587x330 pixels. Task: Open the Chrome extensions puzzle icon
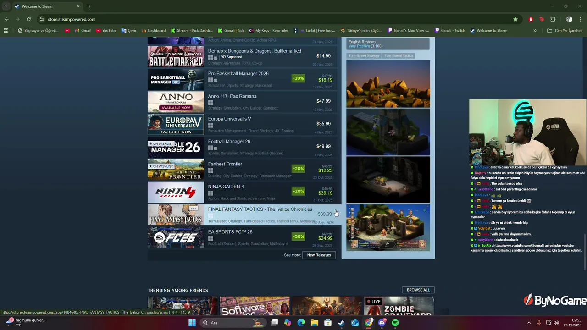pos(553,19)
